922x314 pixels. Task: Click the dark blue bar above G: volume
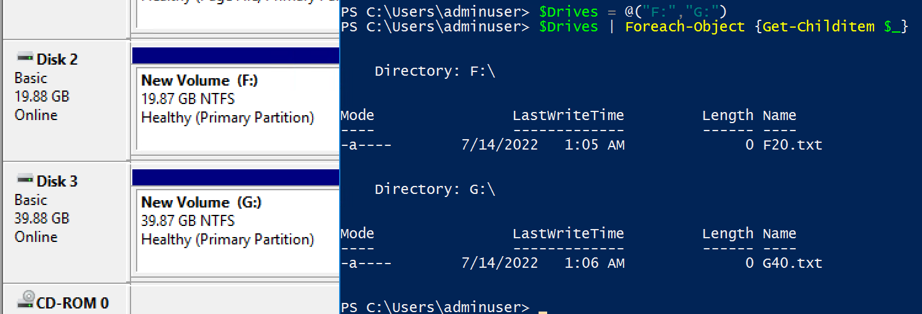pos(235,177)
